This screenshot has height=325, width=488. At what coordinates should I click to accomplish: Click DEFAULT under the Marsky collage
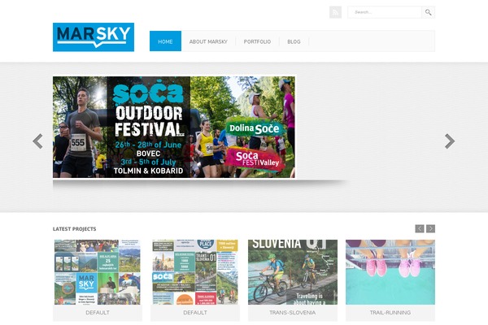(98, 313)
